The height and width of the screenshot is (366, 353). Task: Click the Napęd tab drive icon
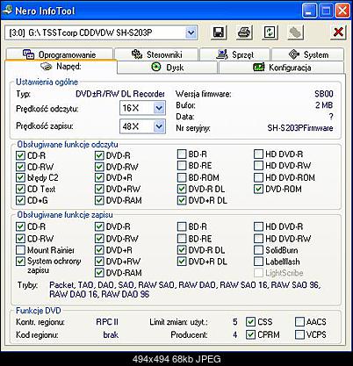(47, 67)
